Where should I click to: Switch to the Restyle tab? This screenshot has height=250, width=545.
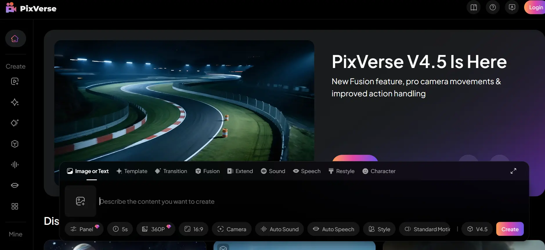point(341,171)
